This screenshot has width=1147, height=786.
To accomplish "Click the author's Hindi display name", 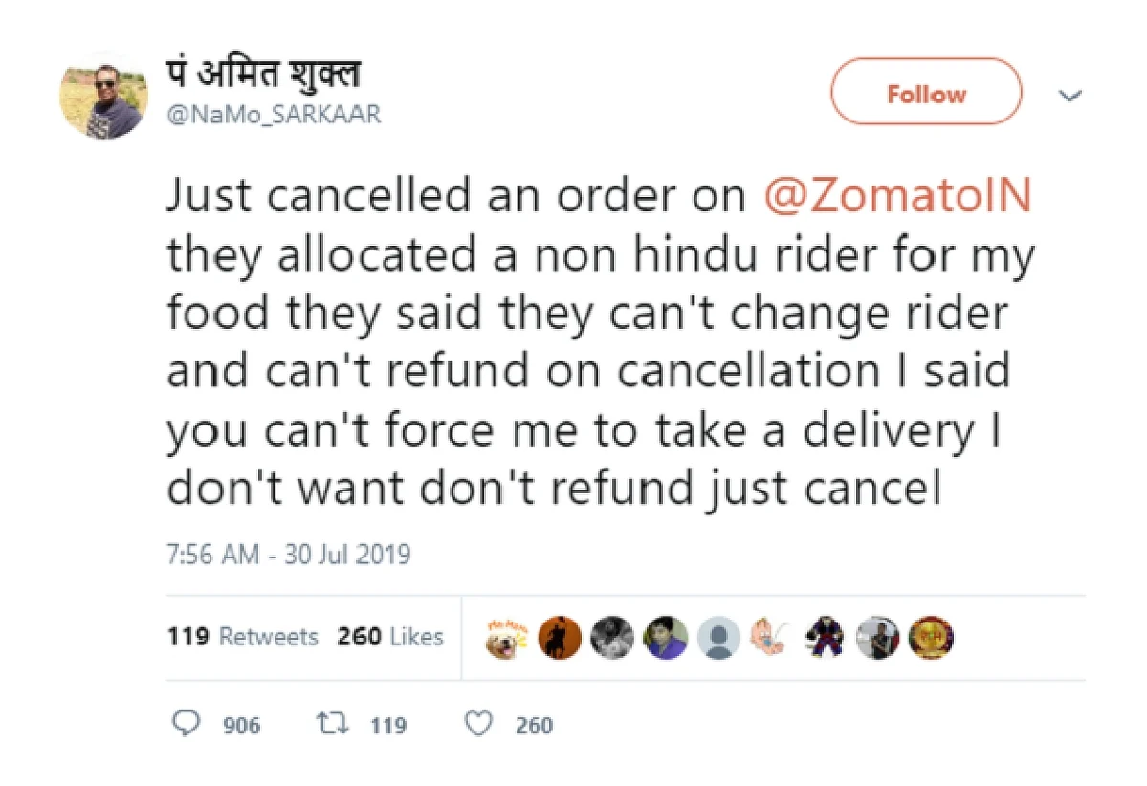I will [263, 74].
